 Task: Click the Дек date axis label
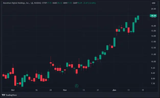coord(115,90)
